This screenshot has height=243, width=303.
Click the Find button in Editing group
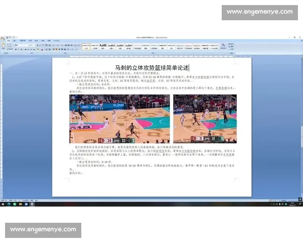coord(231,44)
